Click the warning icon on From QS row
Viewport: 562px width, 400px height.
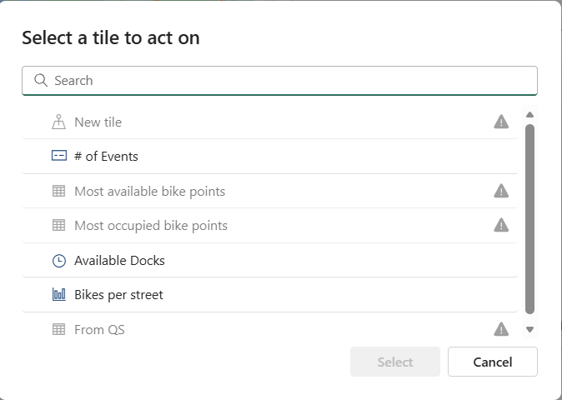pos(501,329)
